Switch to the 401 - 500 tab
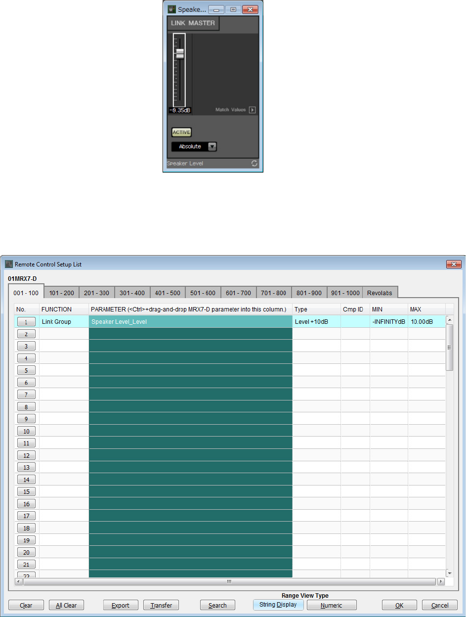466x617 pixels. (x=168, y=293)
